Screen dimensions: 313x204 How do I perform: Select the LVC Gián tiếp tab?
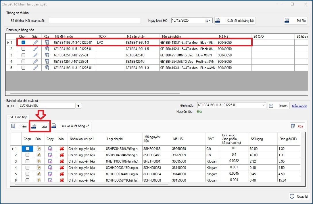(x=18, y=117)
